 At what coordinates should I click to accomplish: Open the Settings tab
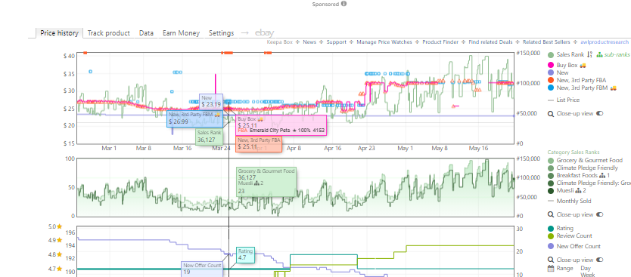click(221, 33)
